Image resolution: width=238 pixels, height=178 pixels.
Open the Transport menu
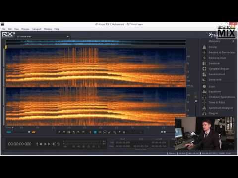click(x=36, y=29)
